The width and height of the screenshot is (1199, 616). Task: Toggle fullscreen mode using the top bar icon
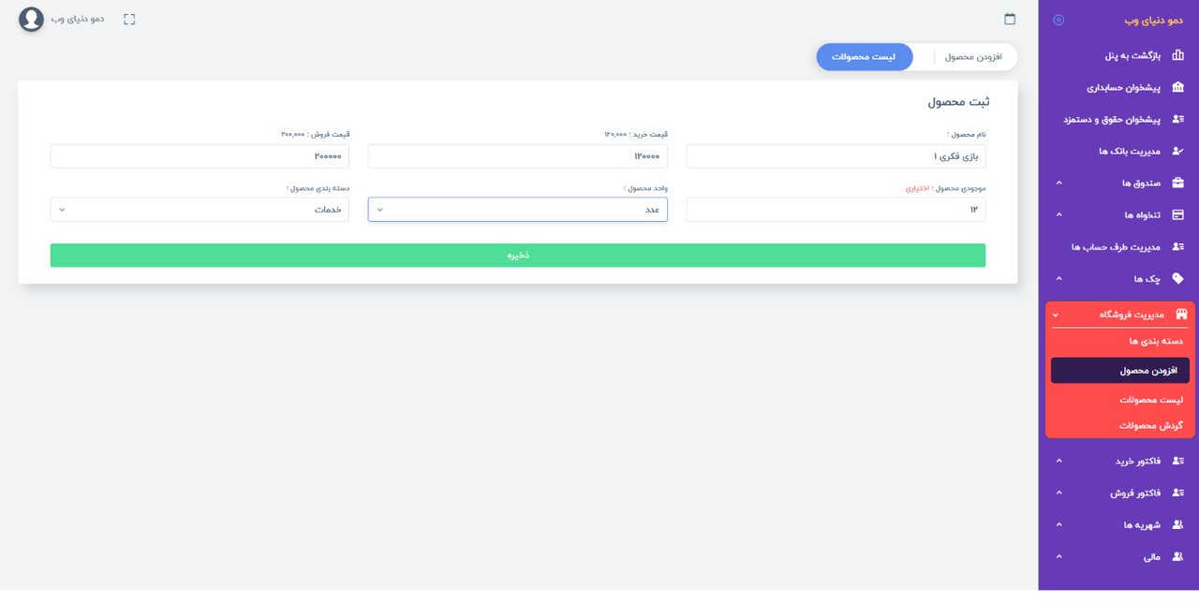[x=129, y=19]
